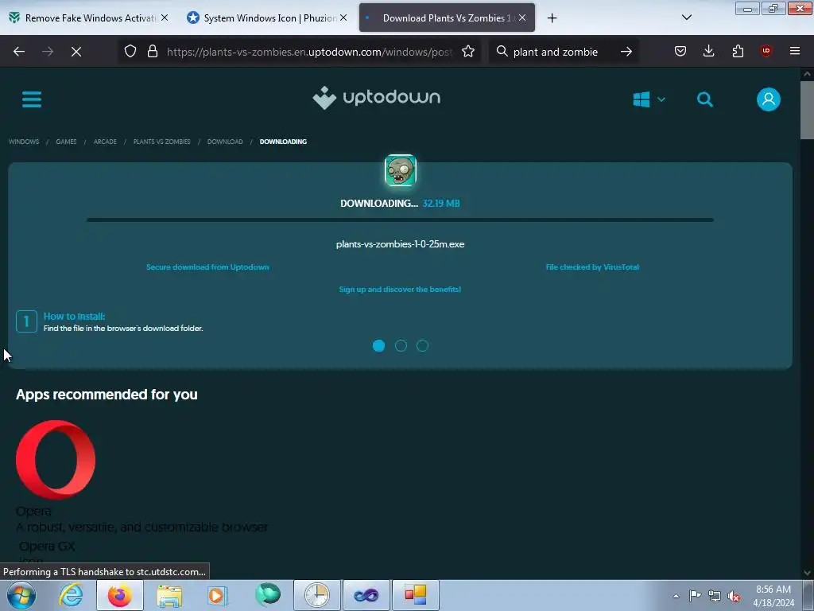Click the page vertical scrollbar thumb
Viewport: 814px width, 611px height.
pos(807,110)
